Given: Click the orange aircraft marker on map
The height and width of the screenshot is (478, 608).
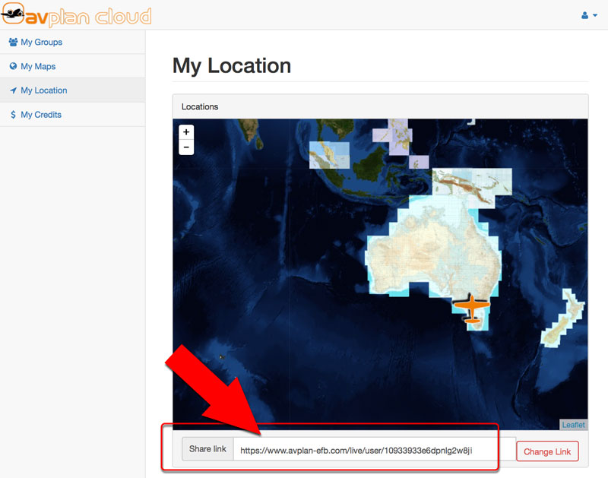Looking at the screenshot, I should pyautogui.click(x=471, y=309).
